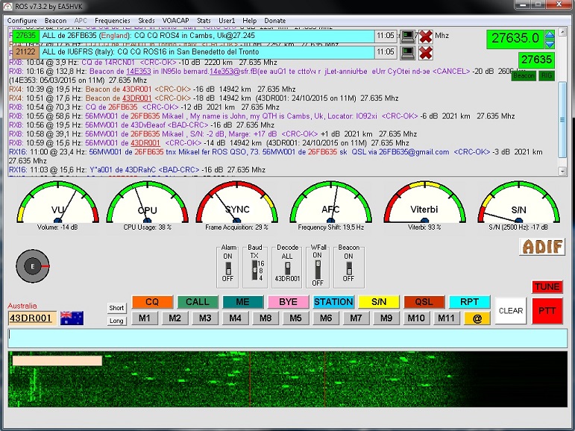
Task: Increase frequency with the up arrow
Action: pos(550,36)
